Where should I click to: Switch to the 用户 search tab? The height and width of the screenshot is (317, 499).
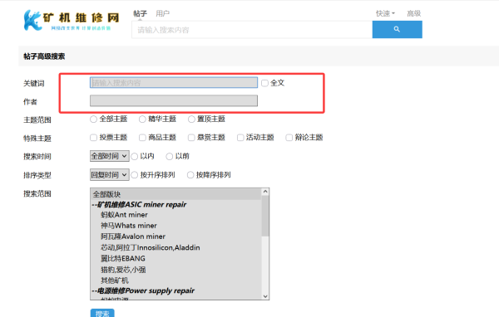tap(162, 13)
